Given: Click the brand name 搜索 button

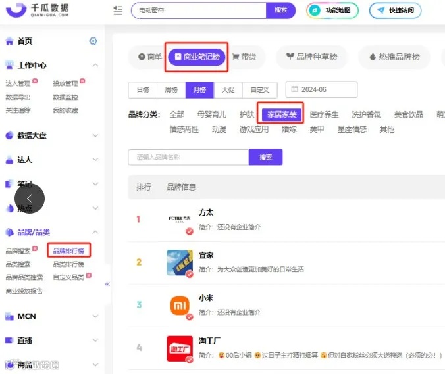Looking at the screenshot, I should point(266,157).
